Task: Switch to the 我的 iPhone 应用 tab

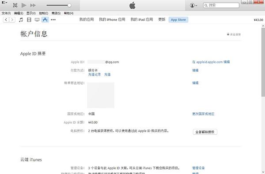Action: (112, 19)
